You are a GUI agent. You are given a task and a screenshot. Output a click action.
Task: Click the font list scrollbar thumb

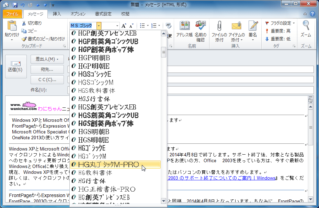point(163,52)
